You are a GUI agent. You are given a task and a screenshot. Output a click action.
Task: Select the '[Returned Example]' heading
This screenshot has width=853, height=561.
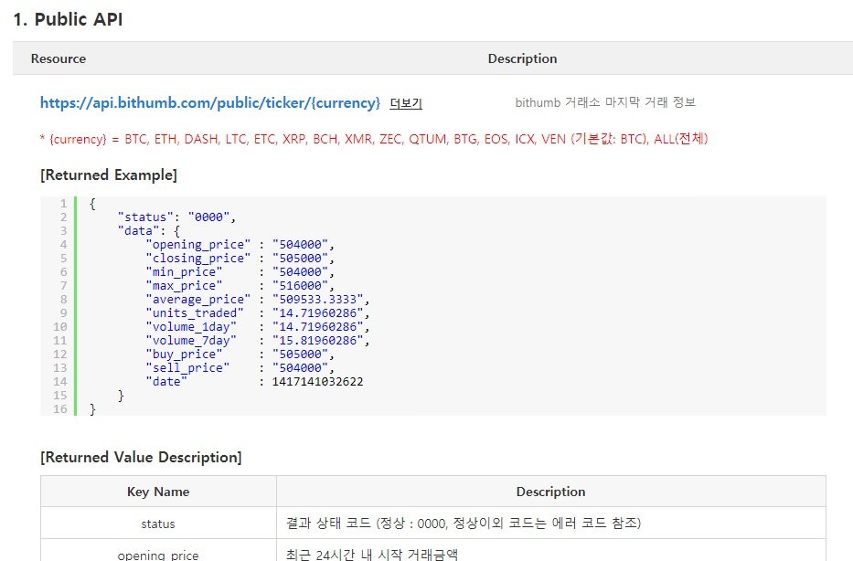click(x=109, y=175)
